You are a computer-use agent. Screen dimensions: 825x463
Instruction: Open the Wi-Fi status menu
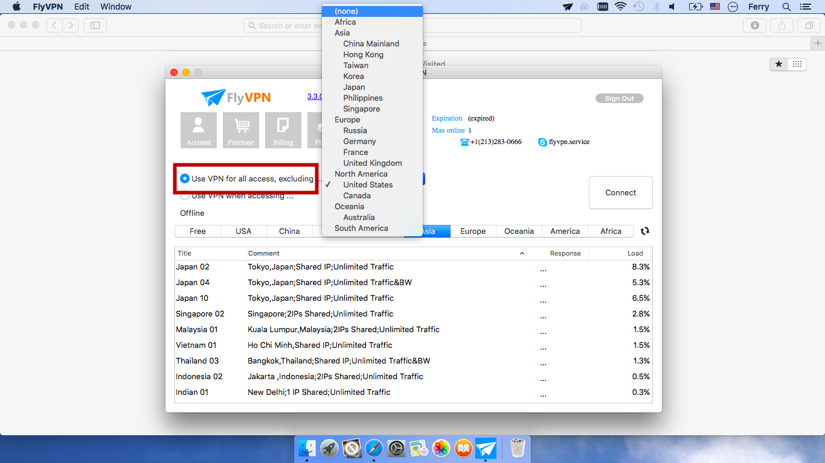click(620, 7)
